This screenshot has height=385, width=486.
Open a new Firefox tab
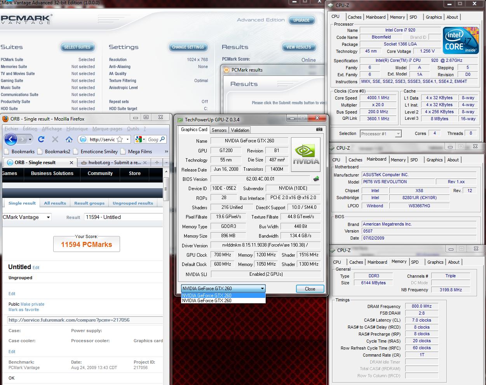click(157, 163)
